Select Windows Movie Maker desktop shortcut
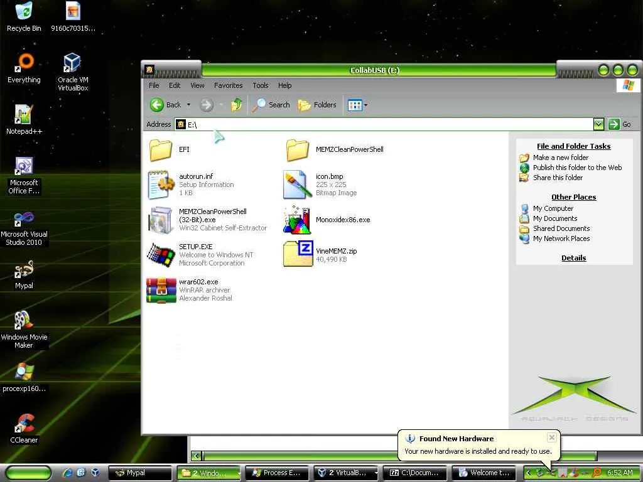This screenshot has width=643, height=482. (x=24, y=330)
